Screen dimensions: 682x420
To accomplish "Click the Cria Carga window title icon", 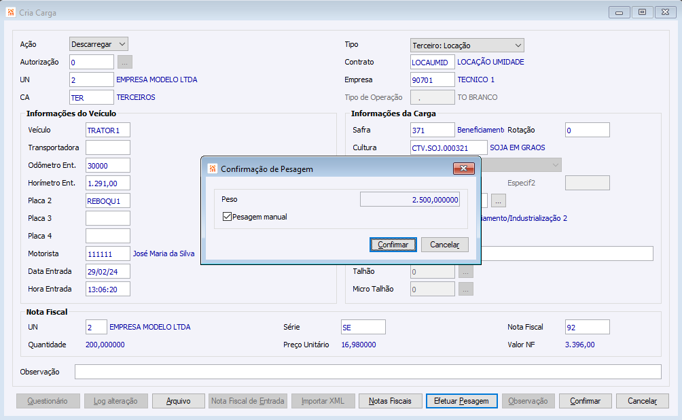I will (11, 12).
